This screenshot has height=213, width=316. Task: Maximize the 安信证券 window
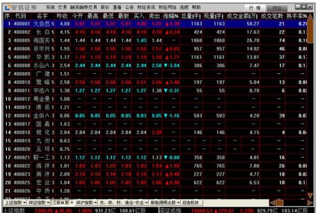[304, 7]
